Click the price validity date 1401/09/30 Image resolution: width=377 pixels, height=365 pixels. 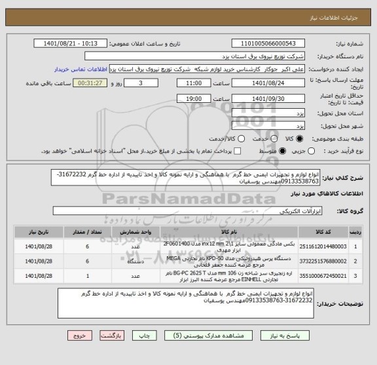(268, 99)
